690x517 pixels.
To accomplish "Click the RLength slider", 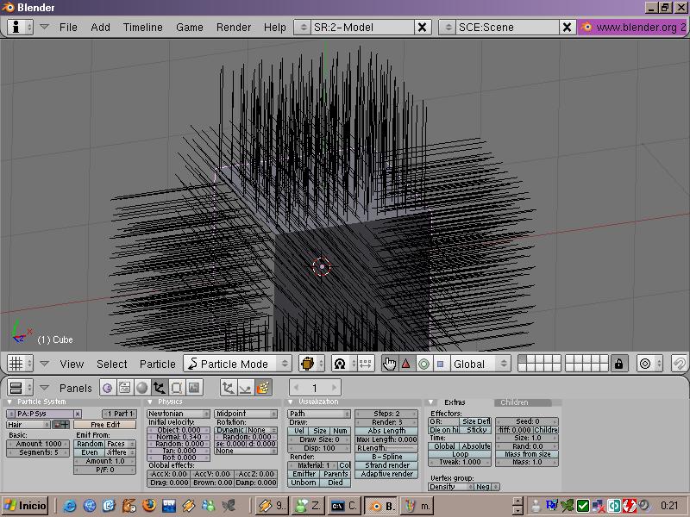I will coord(386,448).
